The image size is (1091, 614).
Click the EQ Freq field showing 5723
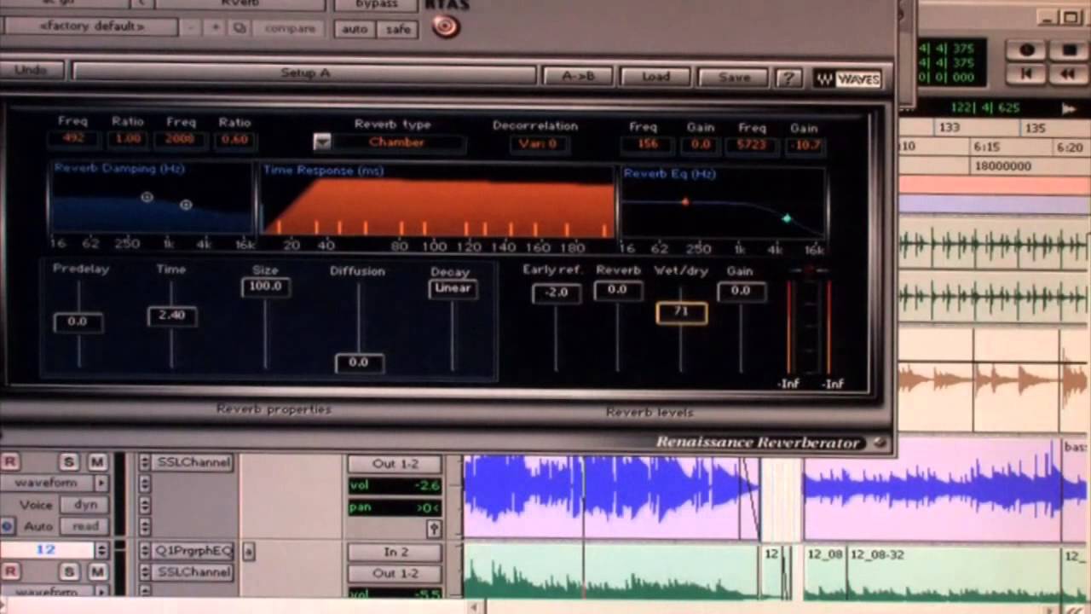coord(752,145)
